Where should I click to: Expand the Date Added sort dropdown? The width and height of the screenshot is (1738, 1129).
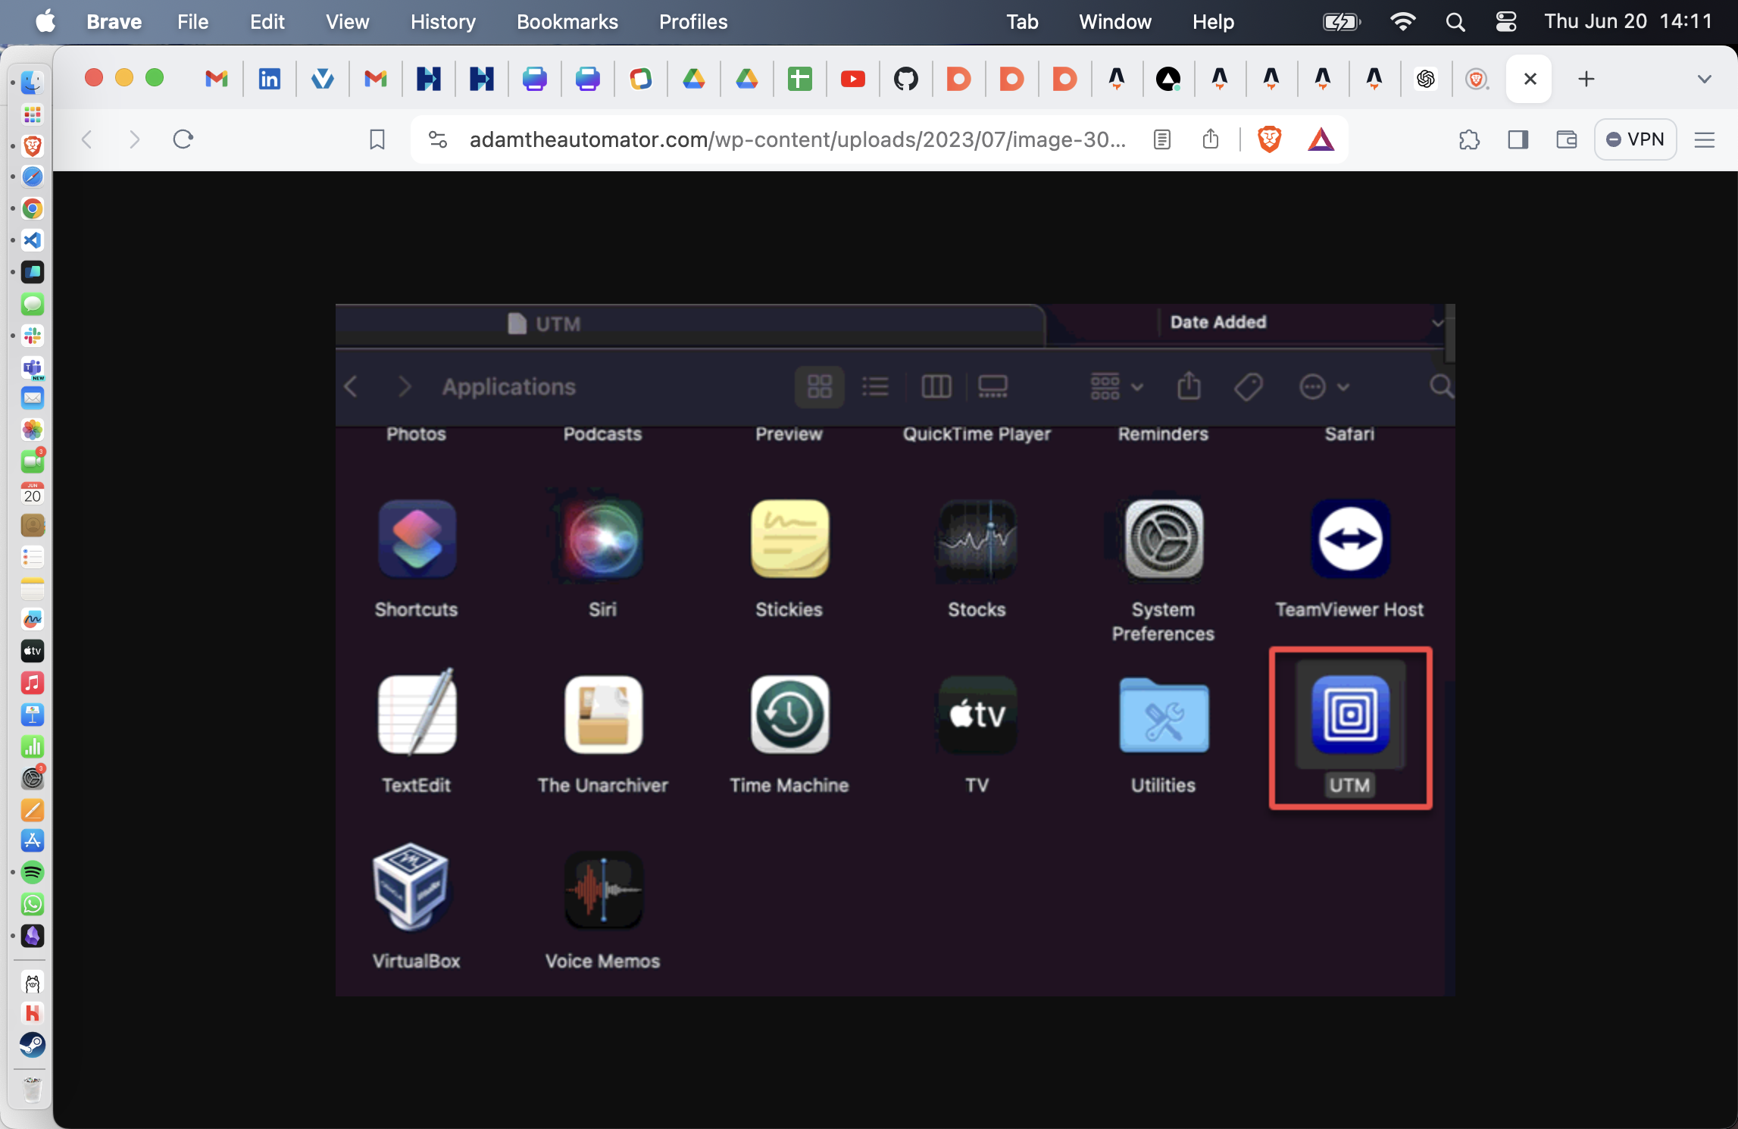point(1436,322)
